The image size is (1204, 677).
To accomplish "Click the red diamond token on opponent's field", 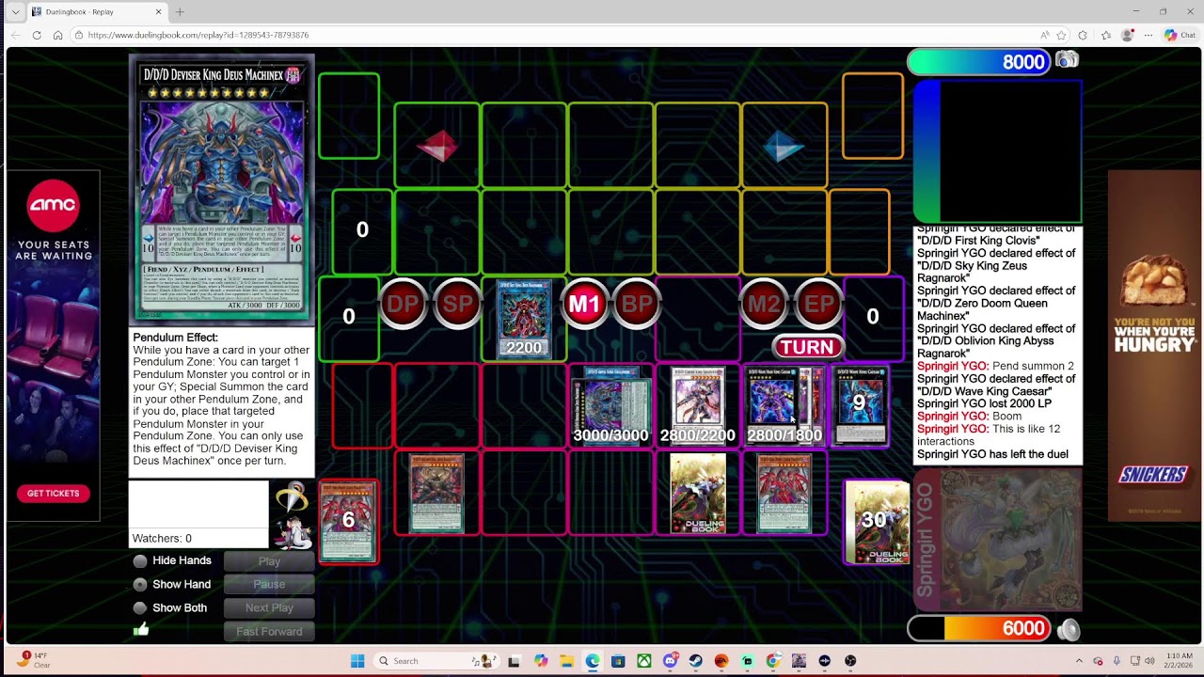I will [437, 146].
